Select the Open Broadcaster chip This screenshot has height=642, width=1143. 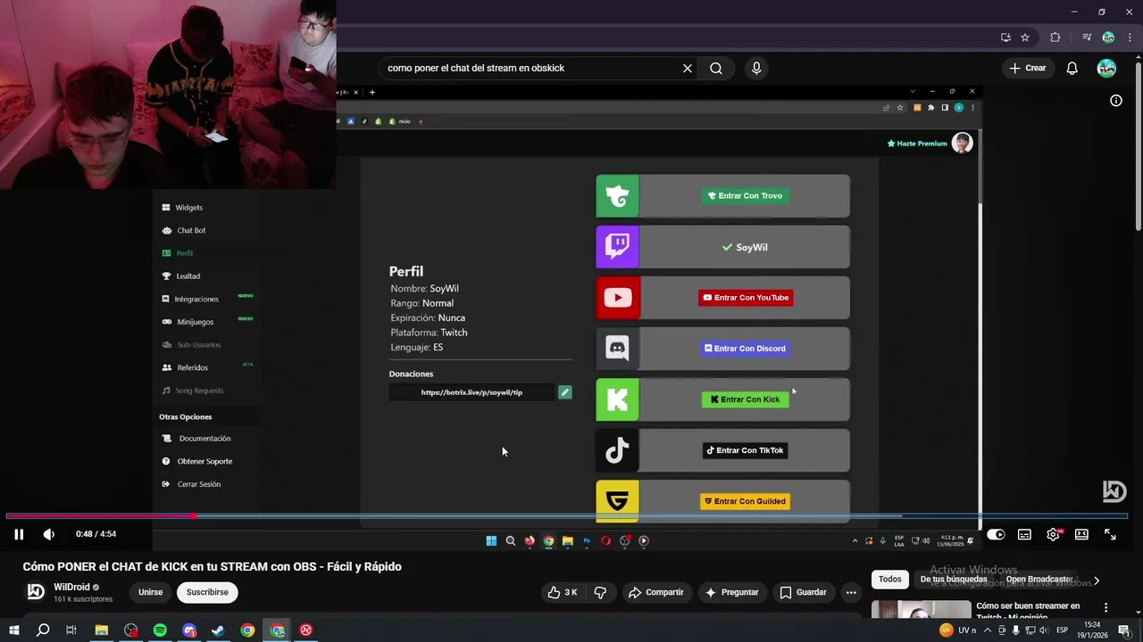[x=1039, y=580]
